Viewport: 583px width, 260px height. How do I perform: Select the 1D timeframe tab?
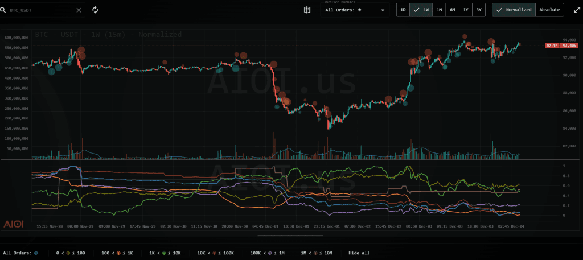point(403,10)
